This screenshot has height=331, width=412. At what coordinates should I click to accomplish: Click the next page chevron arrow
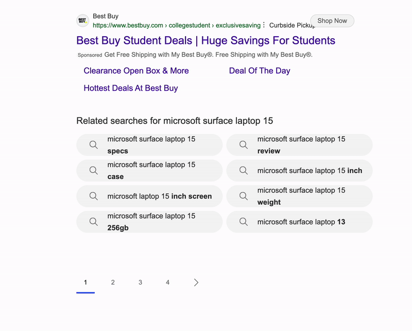coord(196,283)
